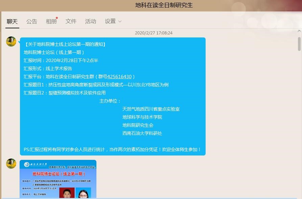The width and height of the screenshot is (302, 199).
Task: Open the poster image via its red title
Action: click(57, 174)
